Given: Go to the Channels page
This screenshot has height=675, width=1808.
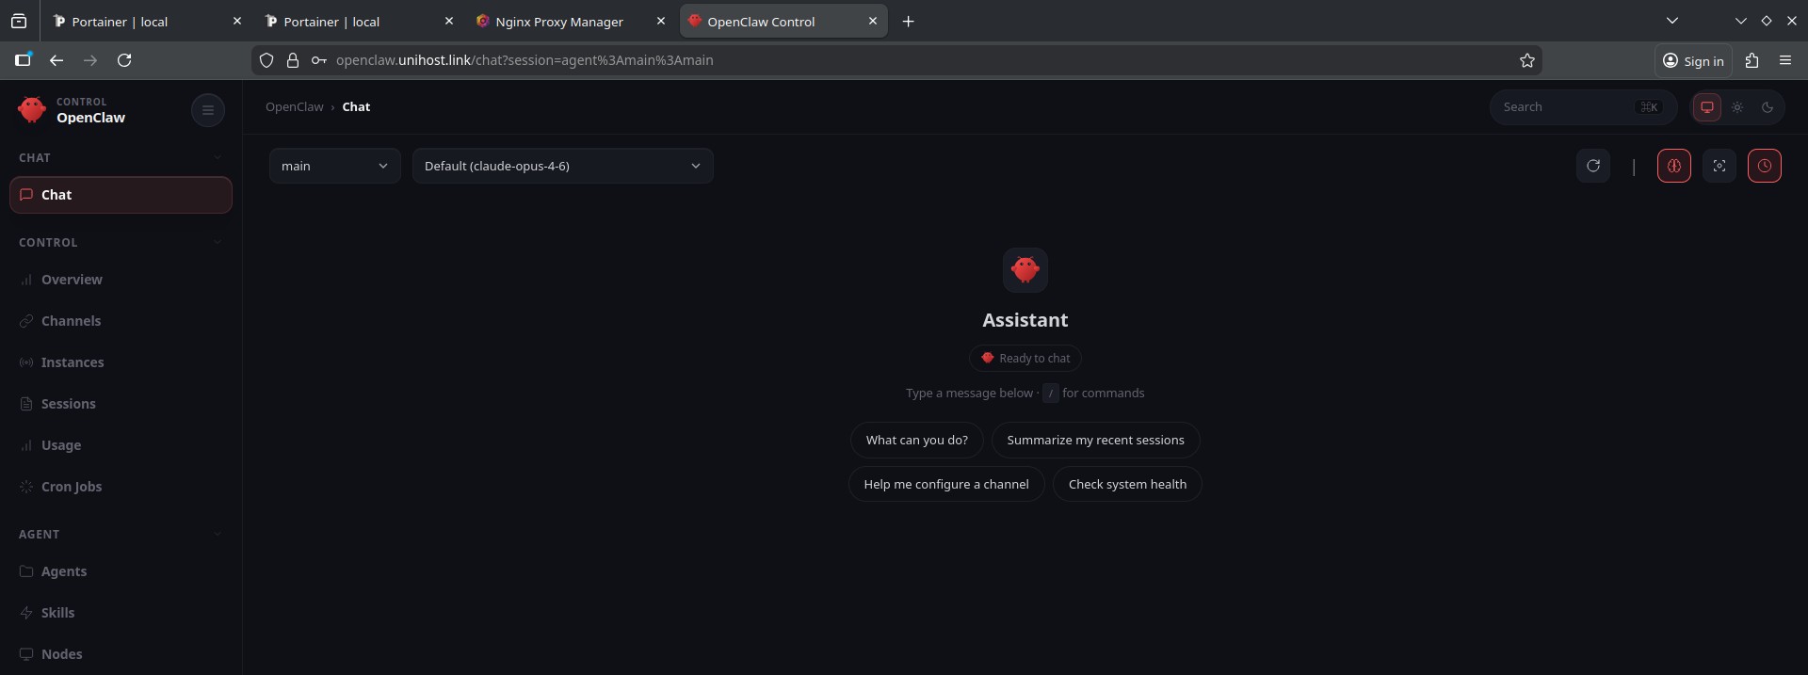Looking at the screenshot, I should [121, 321].
